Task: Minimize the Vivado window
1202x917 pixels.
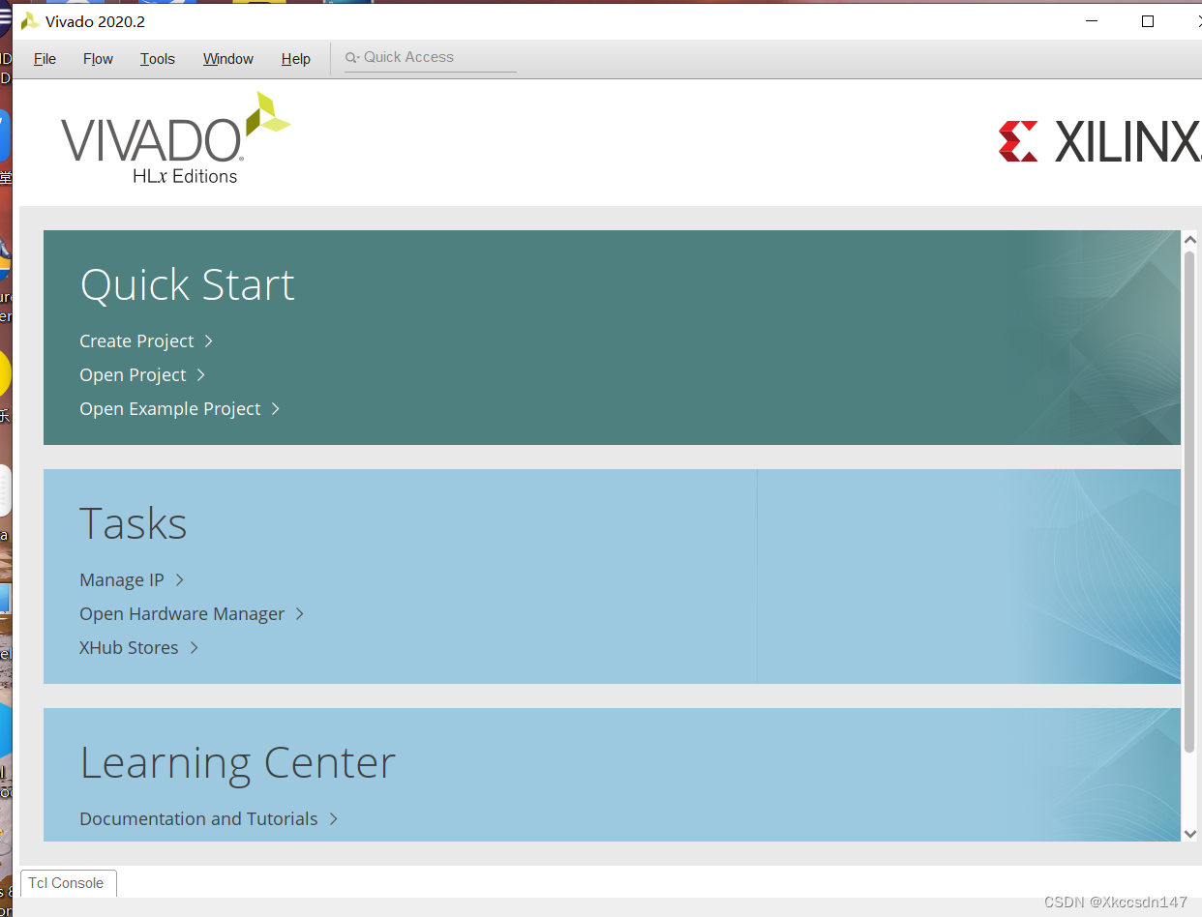Action: coord(1093,21)
